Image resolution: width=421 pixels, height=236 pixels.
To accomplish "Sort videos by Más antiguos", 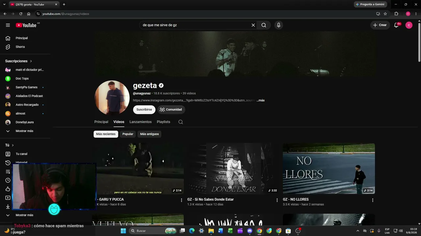I will click(149, 134).
